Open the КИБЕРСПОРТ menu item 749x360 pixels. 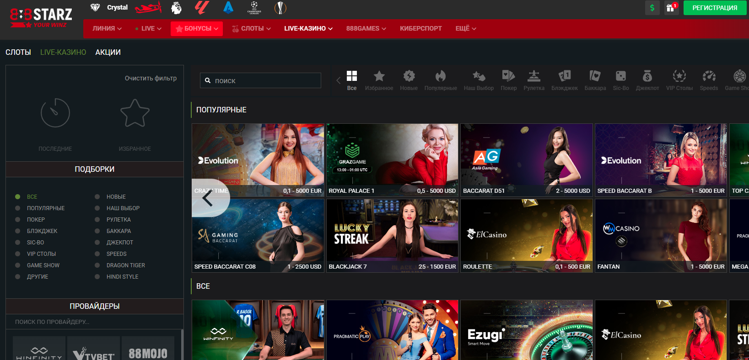click(421, 28)
